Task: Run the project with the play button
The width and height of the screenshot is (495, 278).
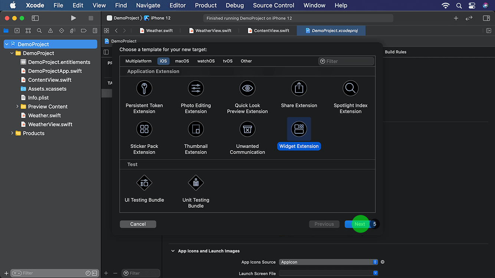Action: pos(73,18)
